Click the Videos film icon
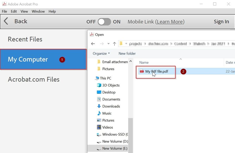Screen dimensions: 235x153 99,127
